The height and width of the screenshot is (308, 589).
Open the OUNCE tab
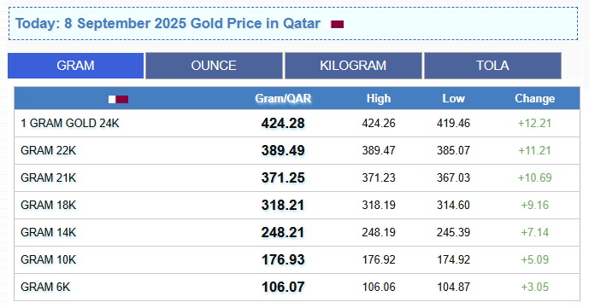[x=214, y=66]
